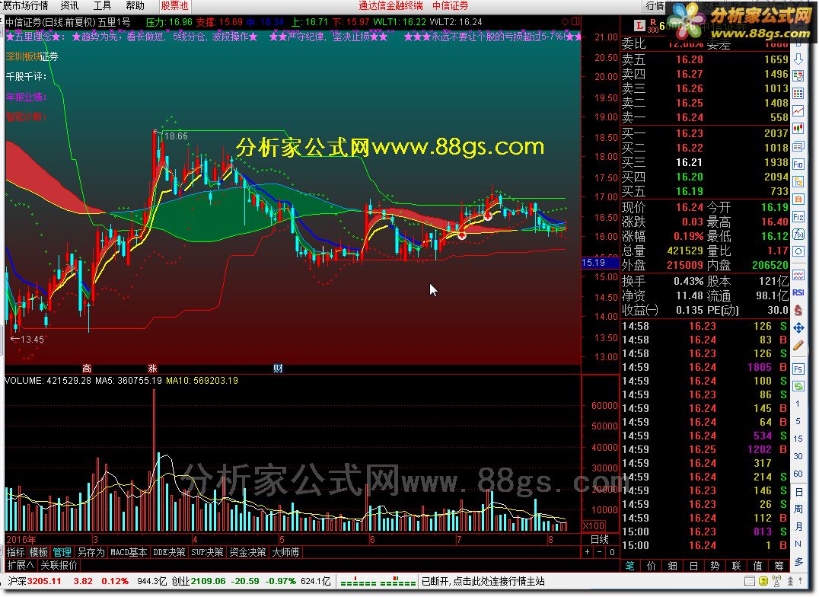Open the f(x) formula manager icon
Image resolution: width=819 pixels, height=597 pixels.
[798, 235]
